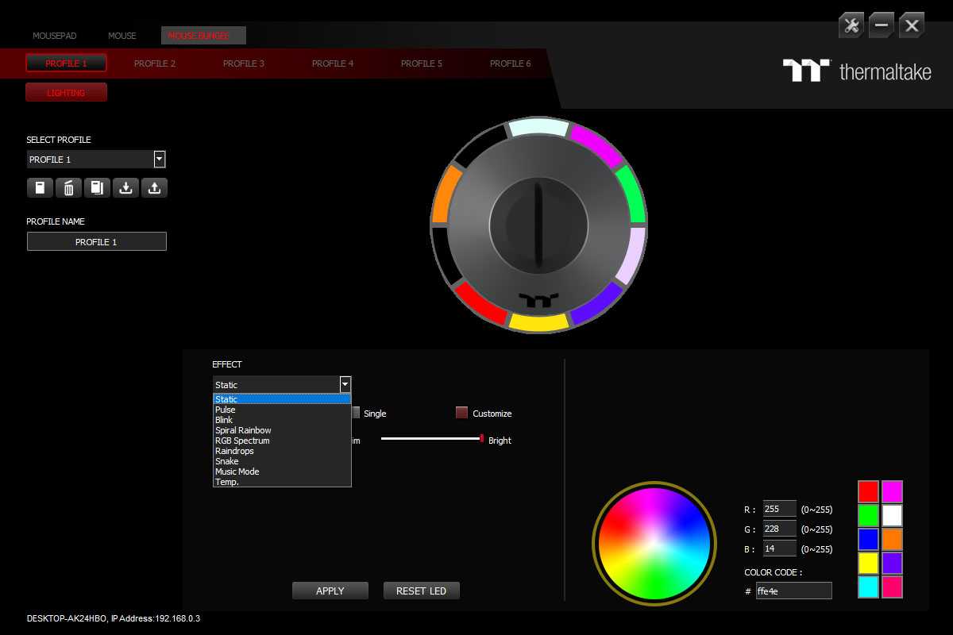Image resolution: width=953 pixels, height=635 pixels.
Task: Open settings via wrench tools icon
Action: tap(851, 25)
